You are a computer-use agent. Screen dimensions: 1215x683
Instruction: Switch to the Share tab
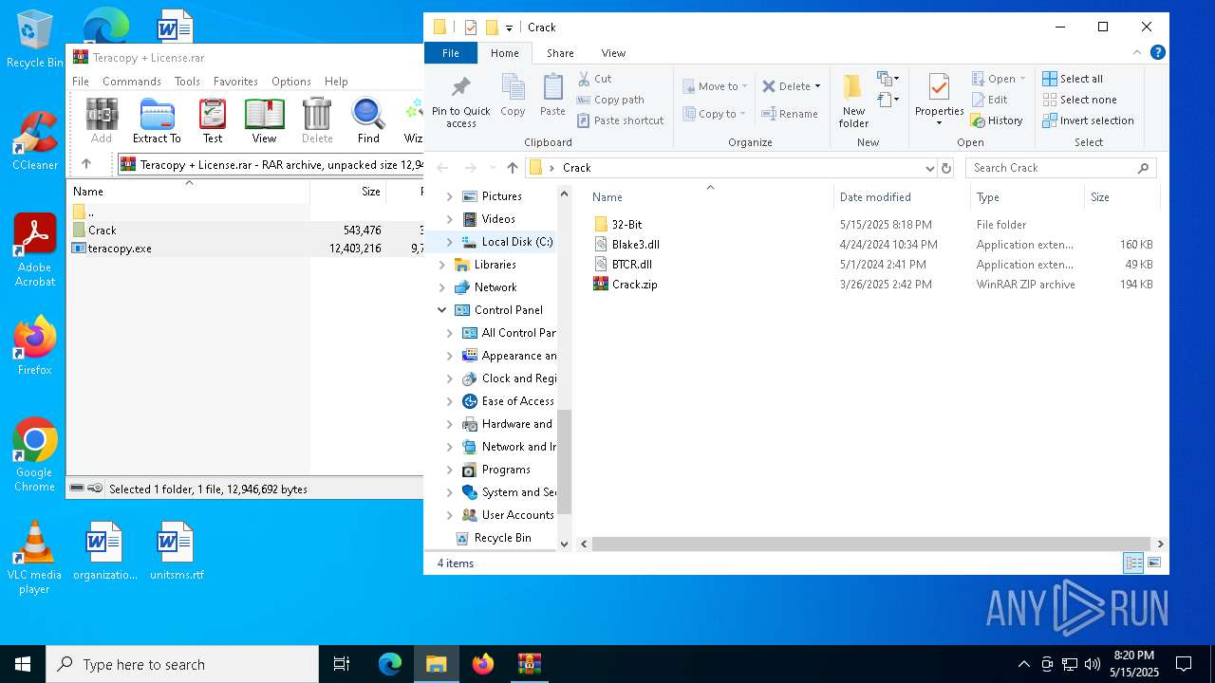point(560,53)
